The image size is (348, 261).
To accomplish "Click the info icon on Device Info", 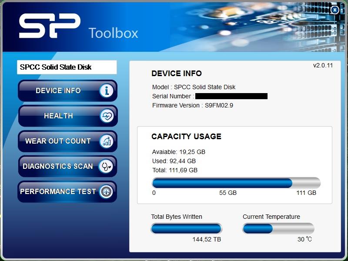I will coord(107,90).
